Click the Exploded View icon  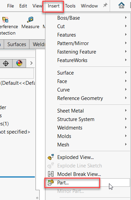pyautogui.click(x=51, y=157)
